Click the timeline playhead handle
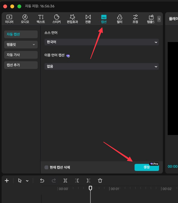The width and height of the screenshot is (178, 203). 90,188
